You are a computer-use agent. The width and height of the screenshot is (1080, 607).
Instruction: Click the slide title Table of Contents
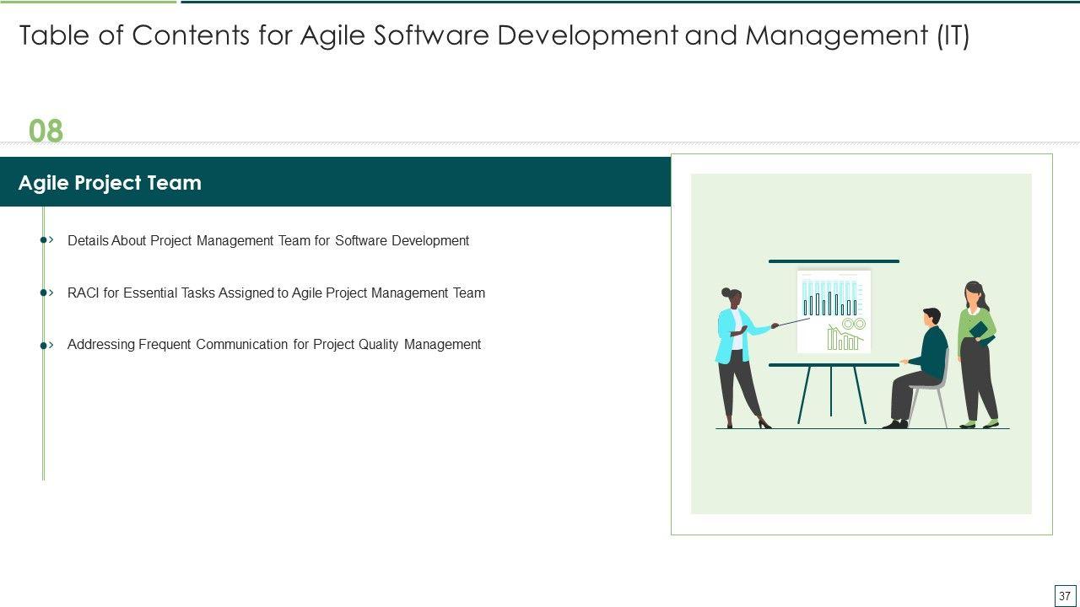click(494, 35)
